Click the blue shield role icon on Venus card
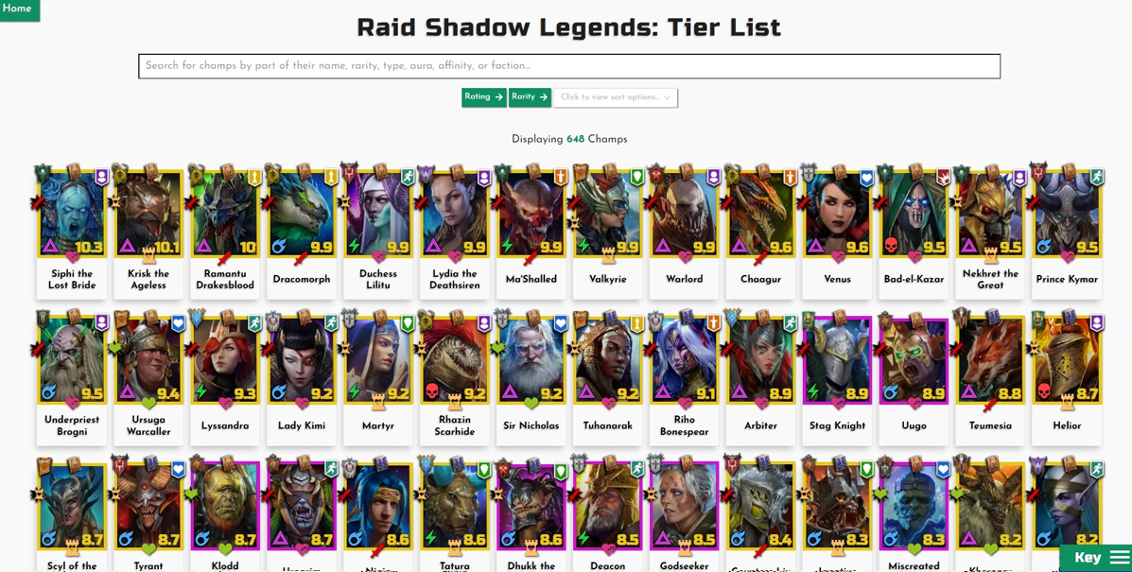The height and width of the screenshot is (572, 1132). click(867, 177)
